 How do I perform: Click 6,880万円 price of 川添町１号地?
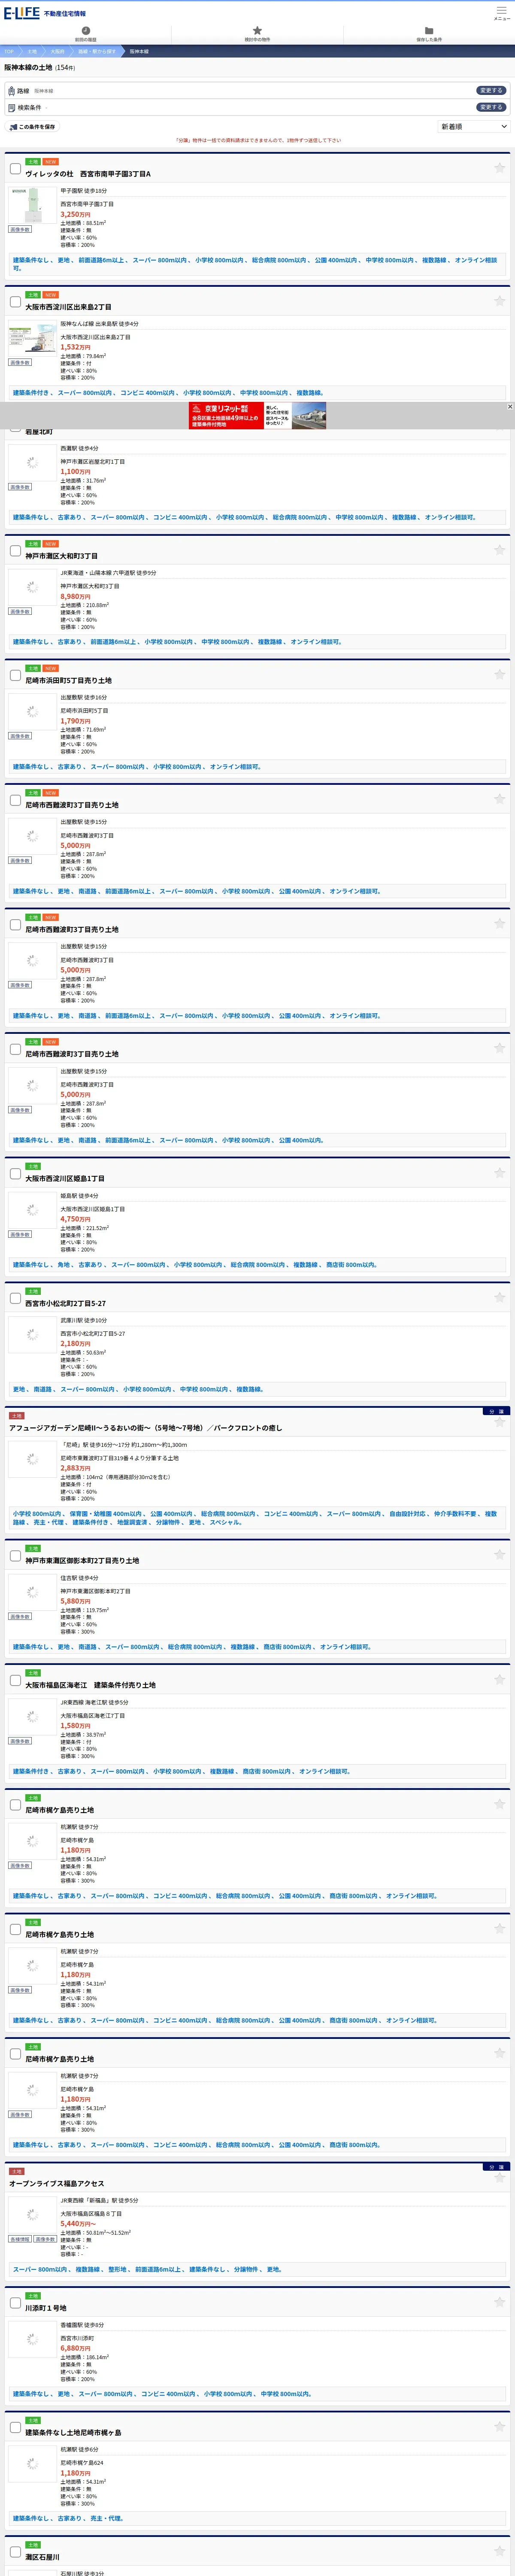[75, 2348]
